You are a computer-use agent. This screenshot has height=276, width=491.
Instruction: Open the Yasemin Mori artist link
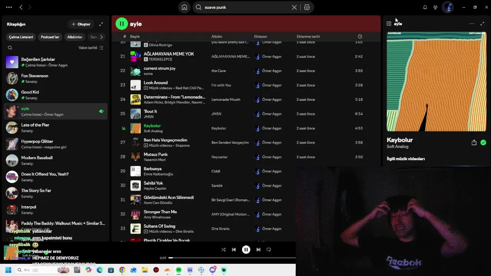(x=155, y=160)
